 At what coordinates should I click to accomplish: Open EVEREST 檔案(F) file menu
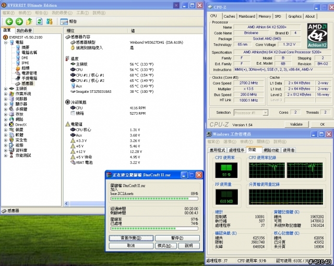pos(8,13)
